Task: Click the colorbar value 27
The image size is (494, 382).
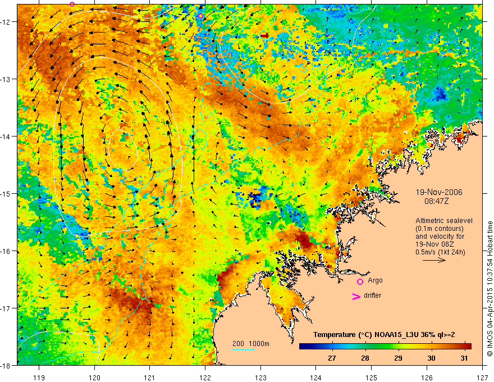Action: tap(332, 358)
